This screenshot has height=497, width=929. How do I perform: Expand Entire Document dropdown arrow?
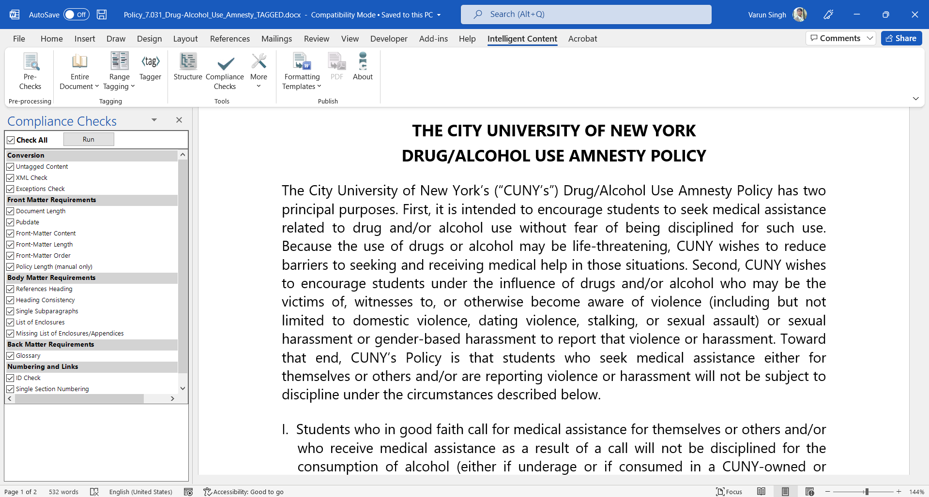[97, 87]
